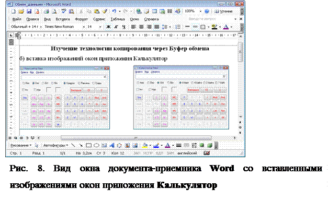
Task: Open the Формат menu
Action: (x=81, y=19)
